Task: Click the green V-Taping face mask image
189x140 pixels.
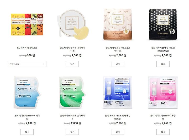Action: (x=72, y=92)
